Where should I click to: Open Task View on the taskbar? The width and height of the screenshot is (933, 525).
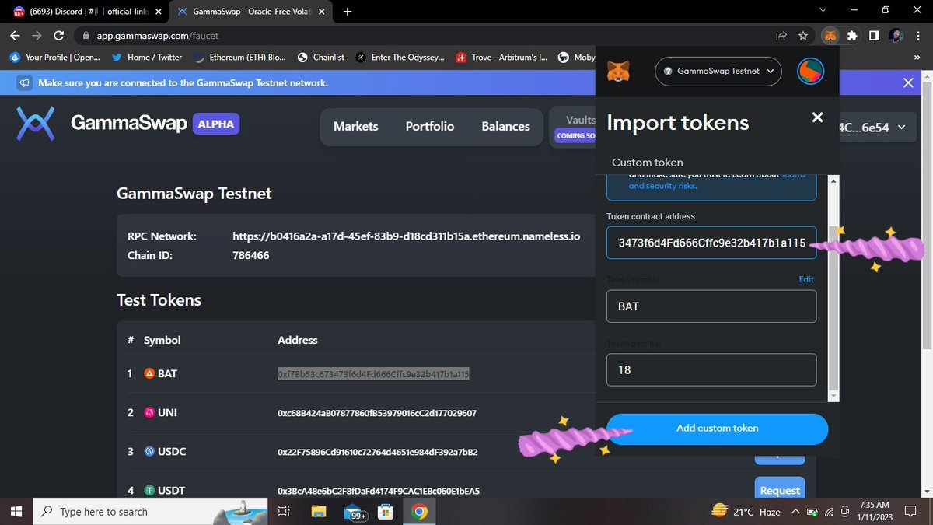pos(284,512)
